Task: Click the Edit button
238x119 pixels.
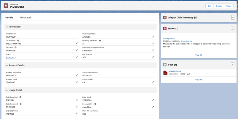Action: pos(209,6)
